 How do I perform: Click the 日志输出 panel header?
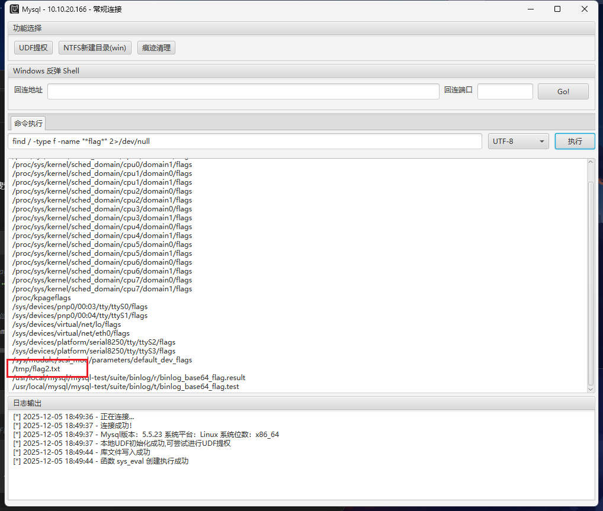pyautogui.click(x=28, y=403)
